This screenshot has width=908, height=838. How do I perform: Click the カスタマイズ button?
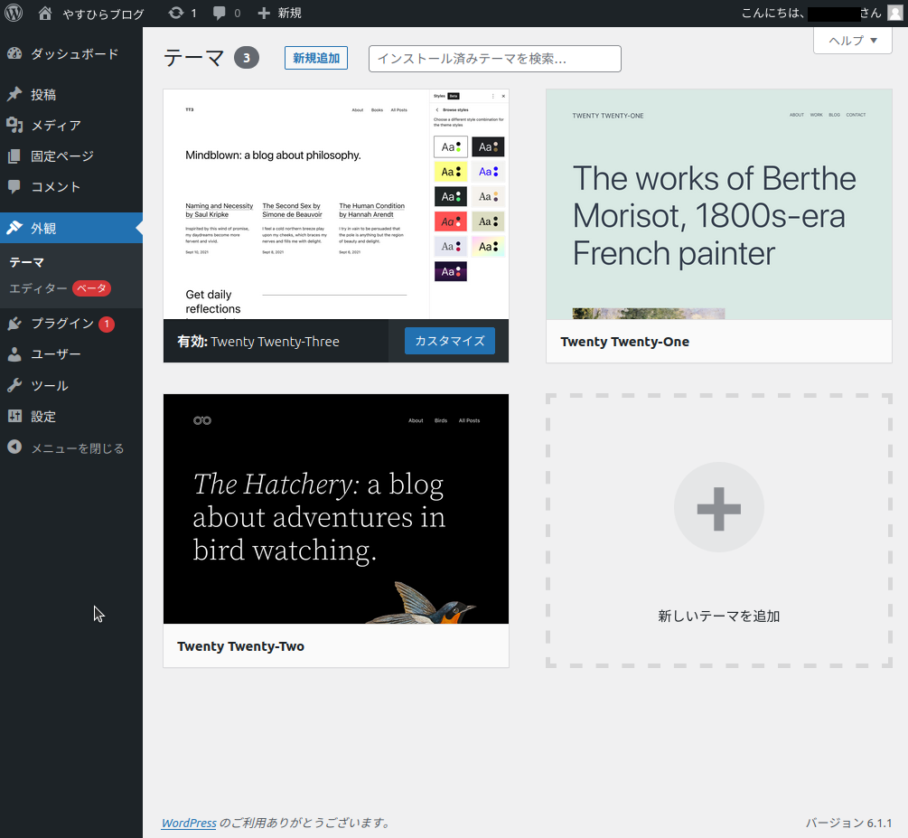point(450,341)
